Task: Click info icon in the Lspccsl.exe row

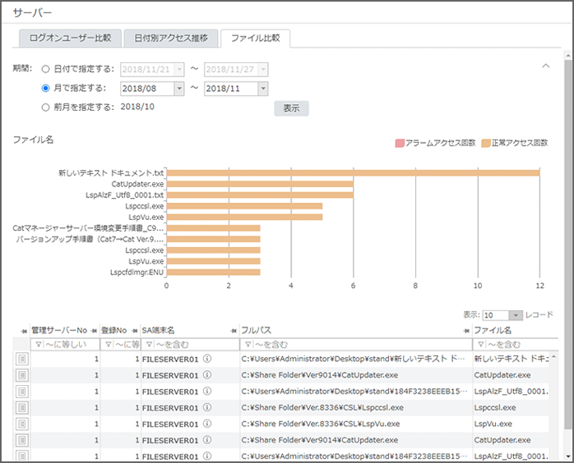Action: (207, 407)
